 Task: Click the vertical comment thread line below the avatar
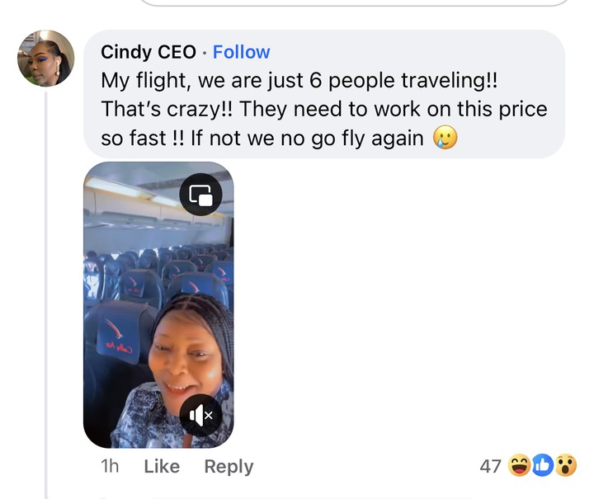pos(46,289)
